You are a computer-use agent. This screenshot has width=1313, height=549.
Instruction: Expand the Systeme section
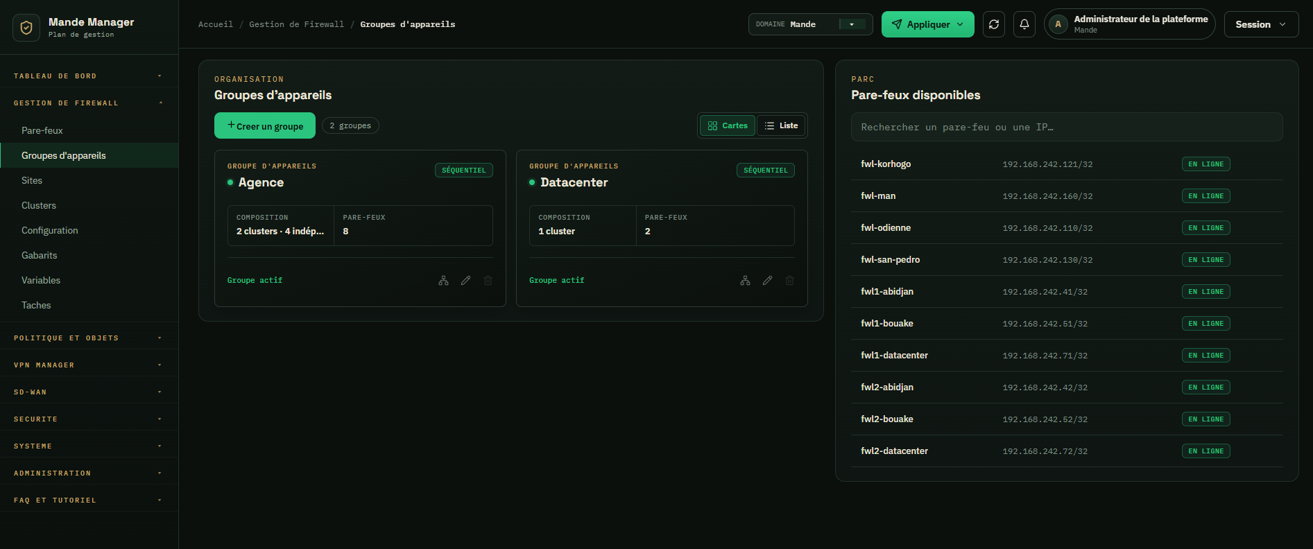pyautogui.click(x=89, y=446)
